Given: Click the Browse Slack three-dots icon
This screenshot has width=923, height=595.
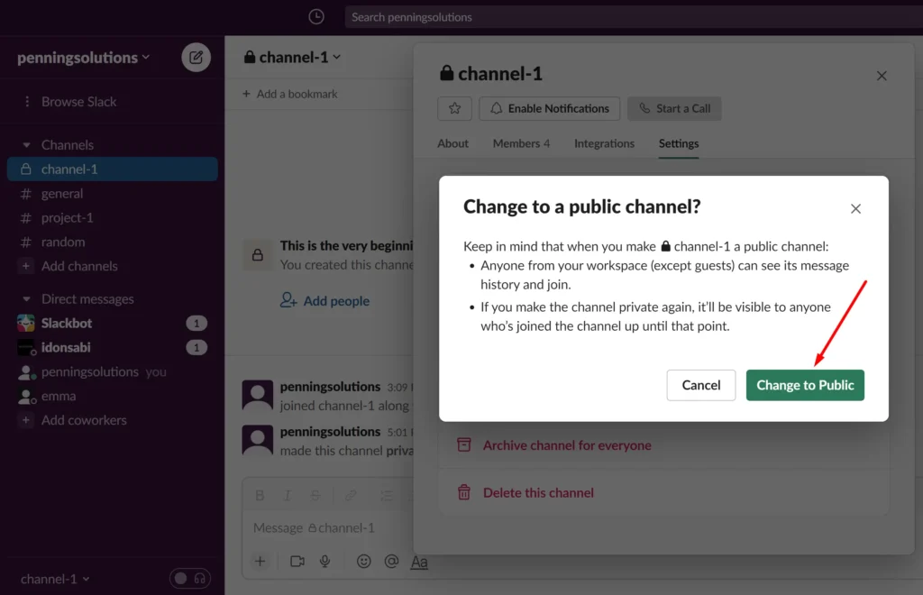Looking at the screenshot, I should click(x=26, y=101).
